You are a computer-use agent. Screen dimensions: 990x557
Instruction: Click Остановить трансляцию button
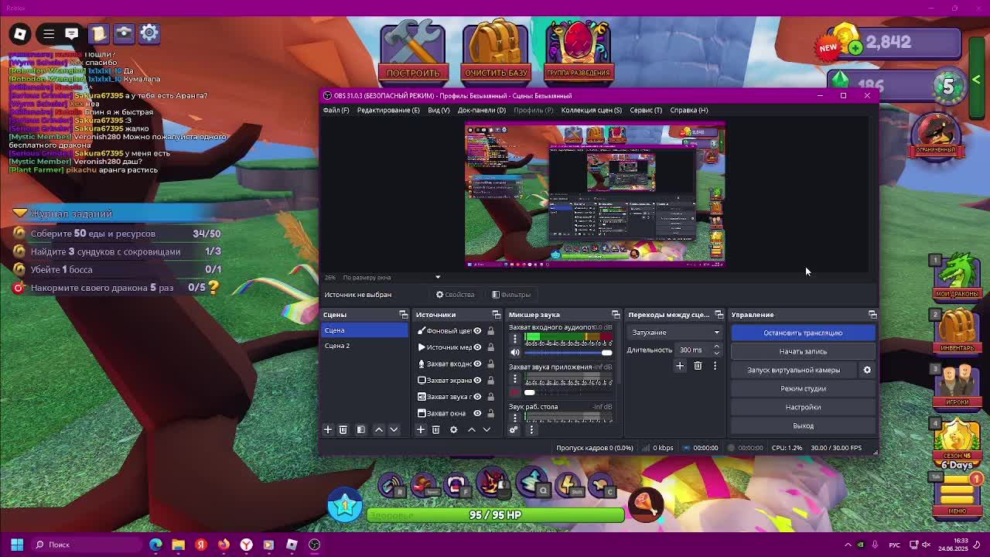pyautogui.click(x=803, y=333)
